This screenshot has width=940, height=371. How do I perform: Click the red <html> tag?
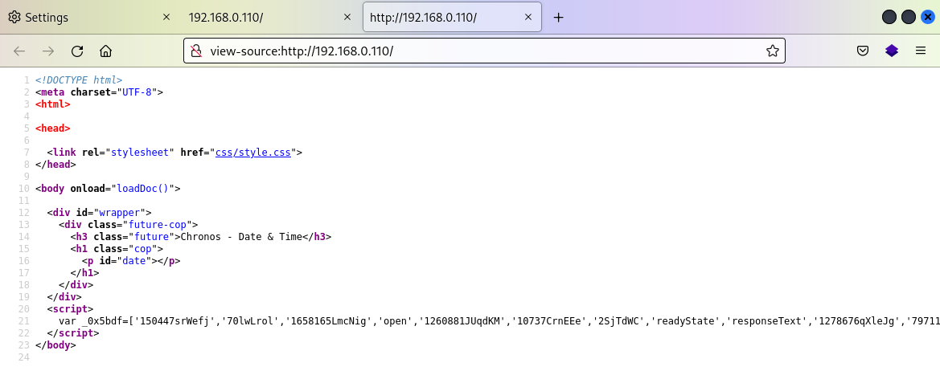(53, 104)
